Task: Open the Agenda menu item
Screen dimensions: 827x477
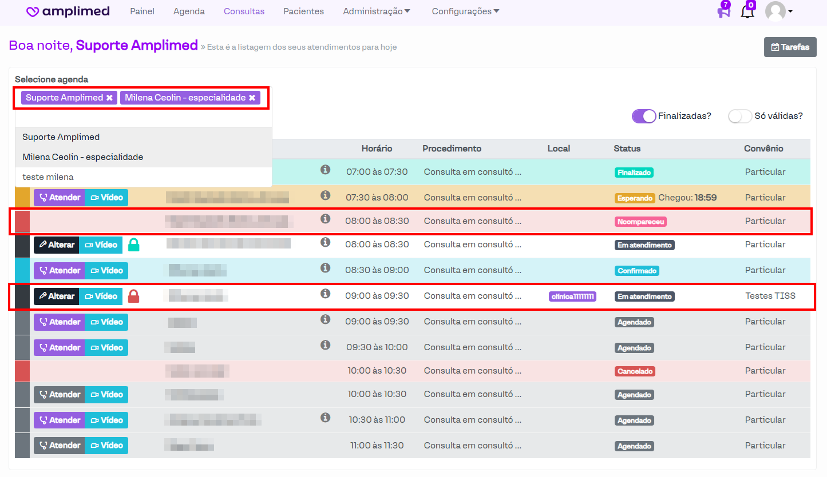Action: click(x=189, y=11)
